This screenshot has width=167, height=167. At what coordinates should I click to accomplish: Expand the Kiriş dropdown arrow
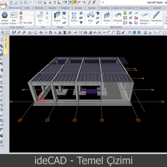91,23
